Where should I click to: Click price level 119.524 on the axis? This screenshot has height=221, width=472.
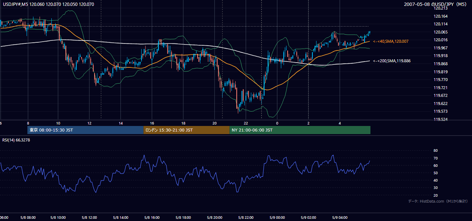(x=441, y=119)
